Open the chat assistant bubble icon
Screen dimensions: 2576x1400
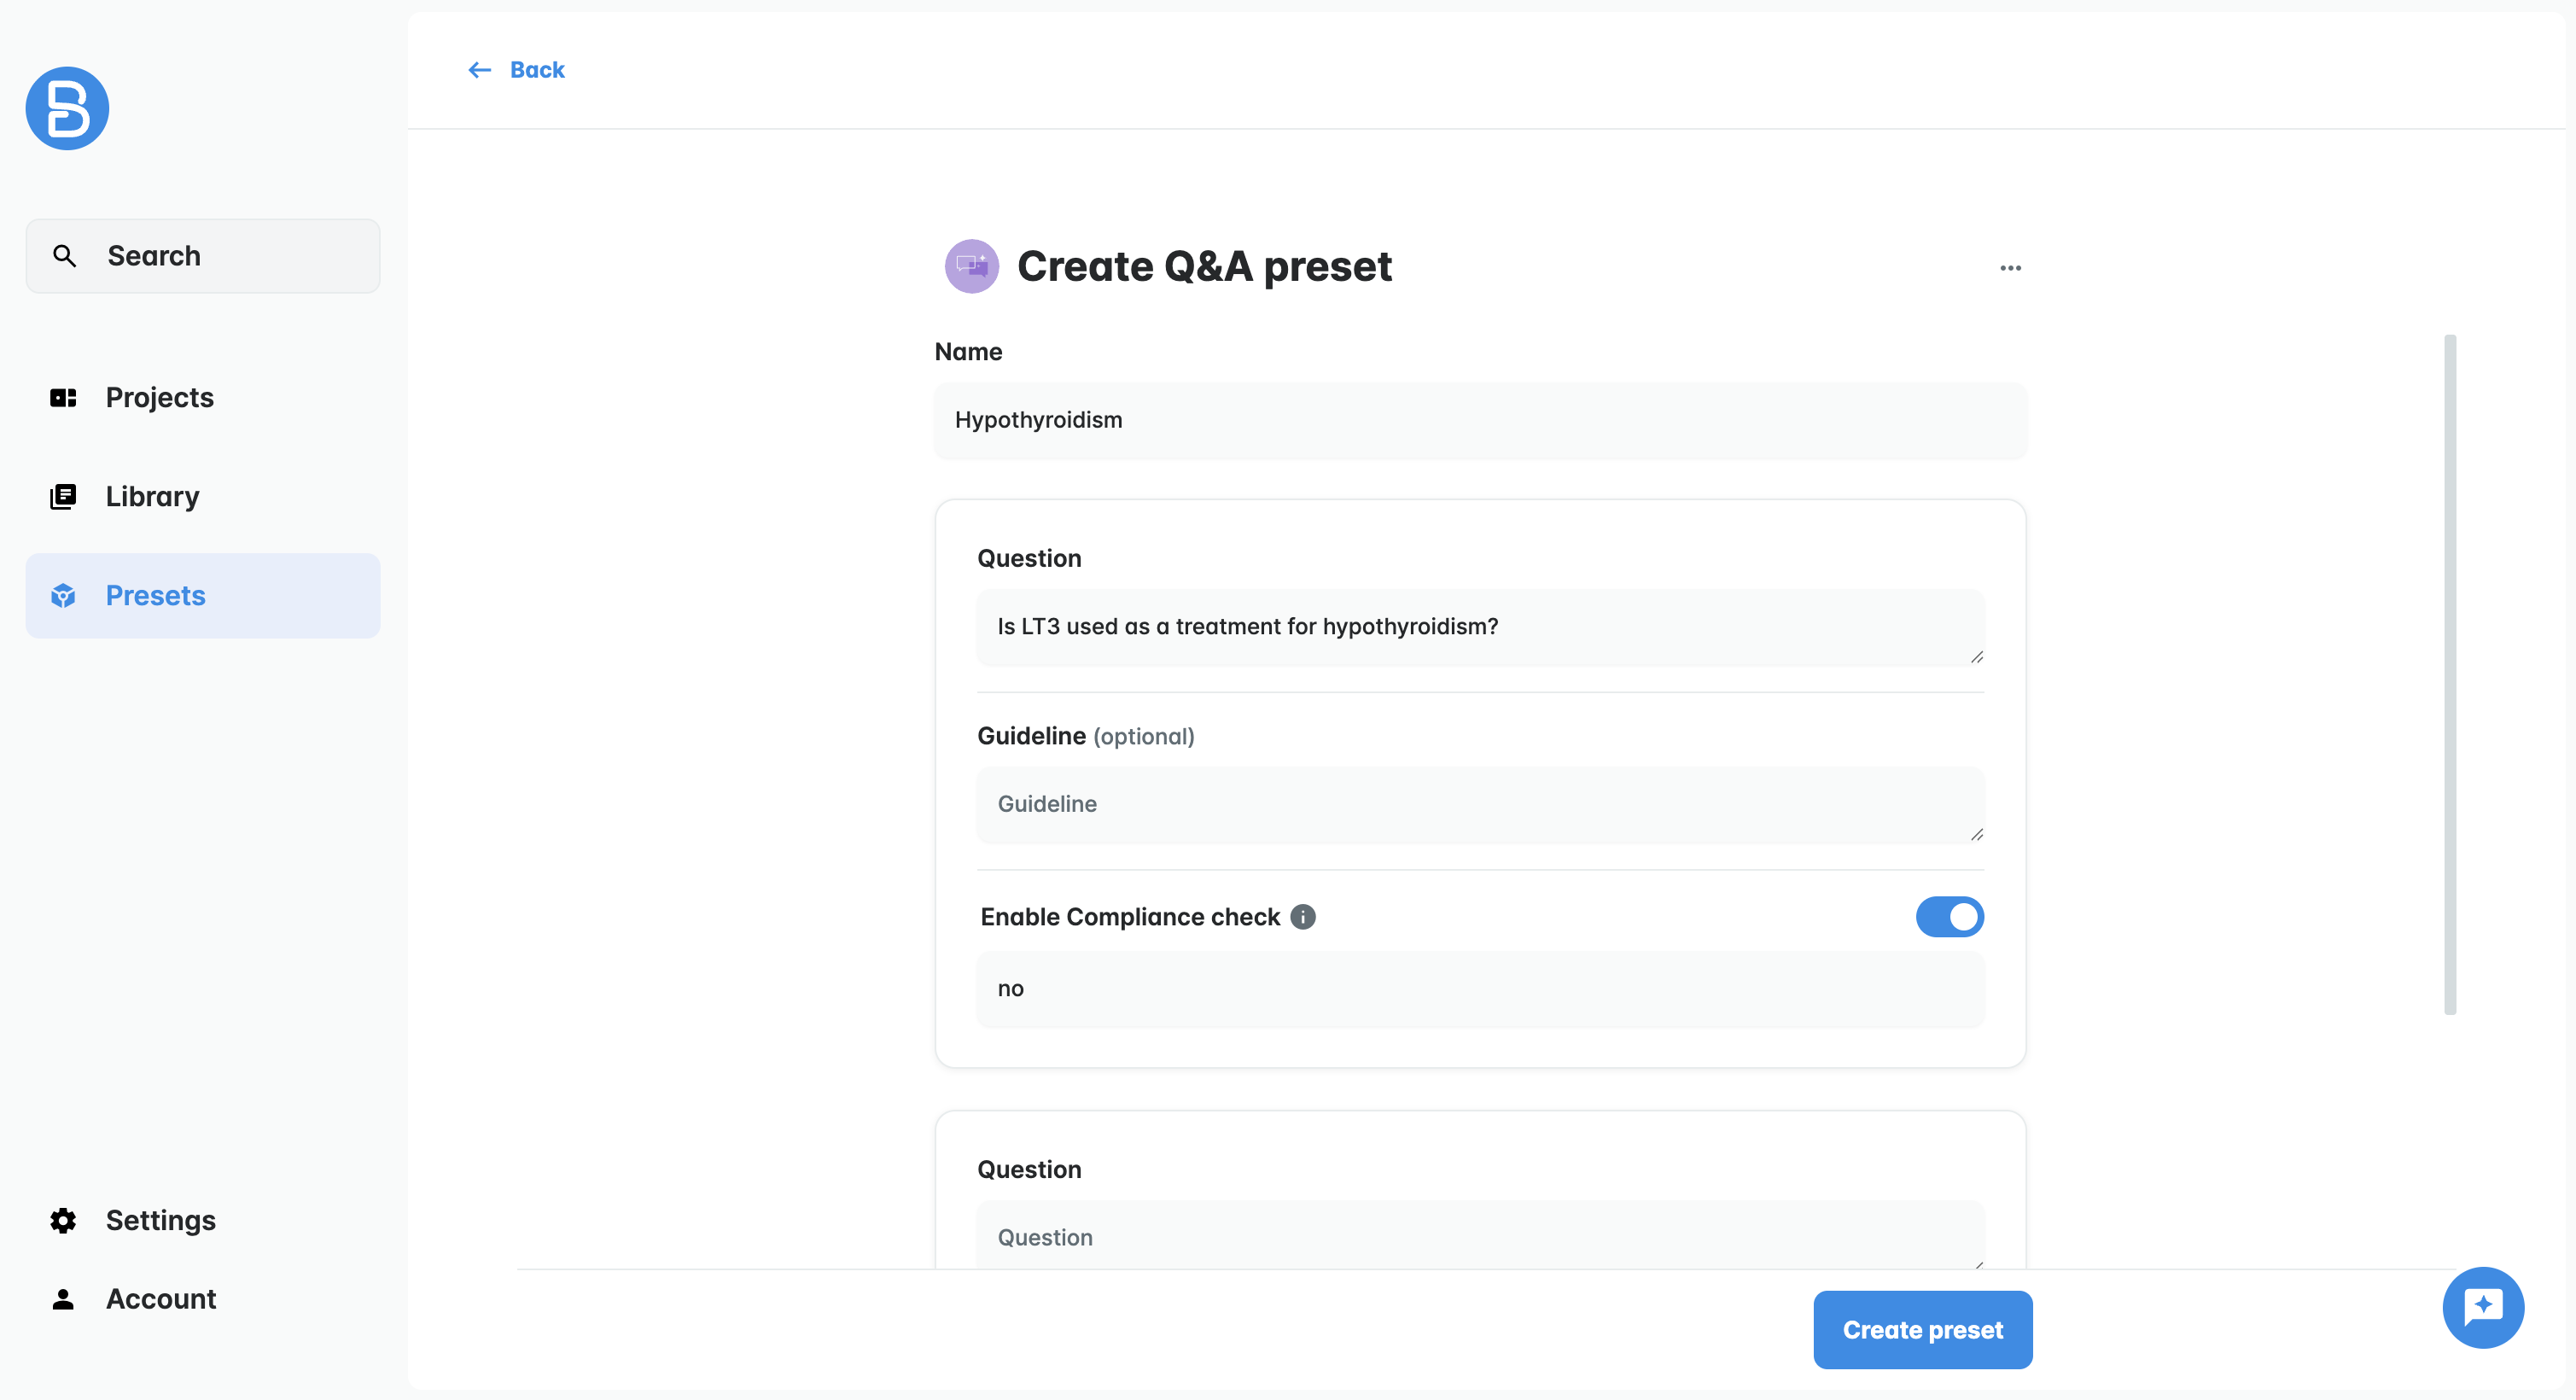[2482, 1307]
